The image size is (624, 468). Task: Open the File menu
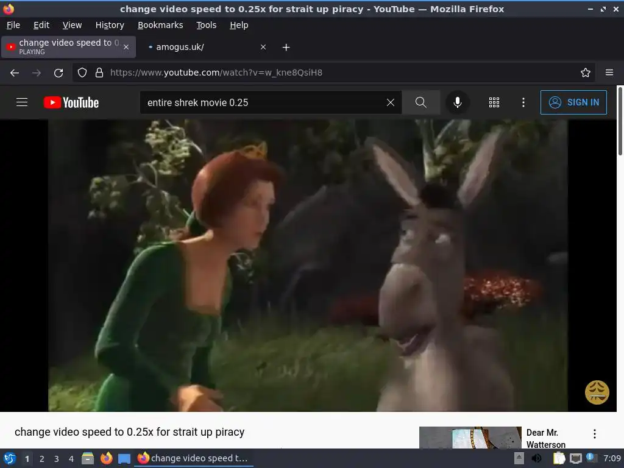(13, 25)
